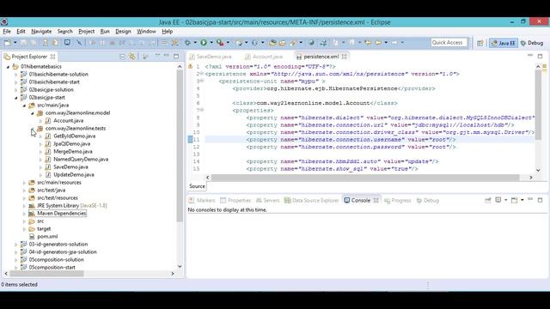
Task: Open the Progress view tab
Action: 397,200
